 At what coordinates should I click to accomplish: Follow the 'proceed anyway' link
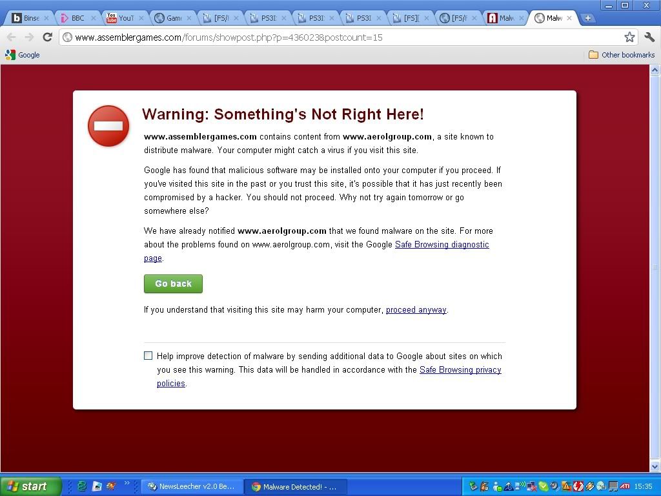click(416, 310)
